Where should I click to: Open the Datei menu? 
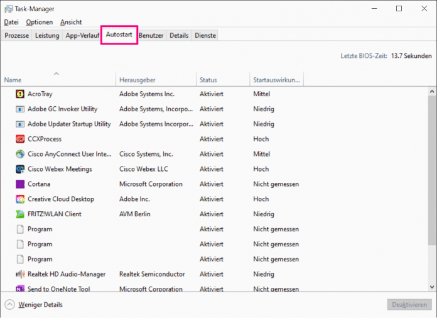[11, 22]
